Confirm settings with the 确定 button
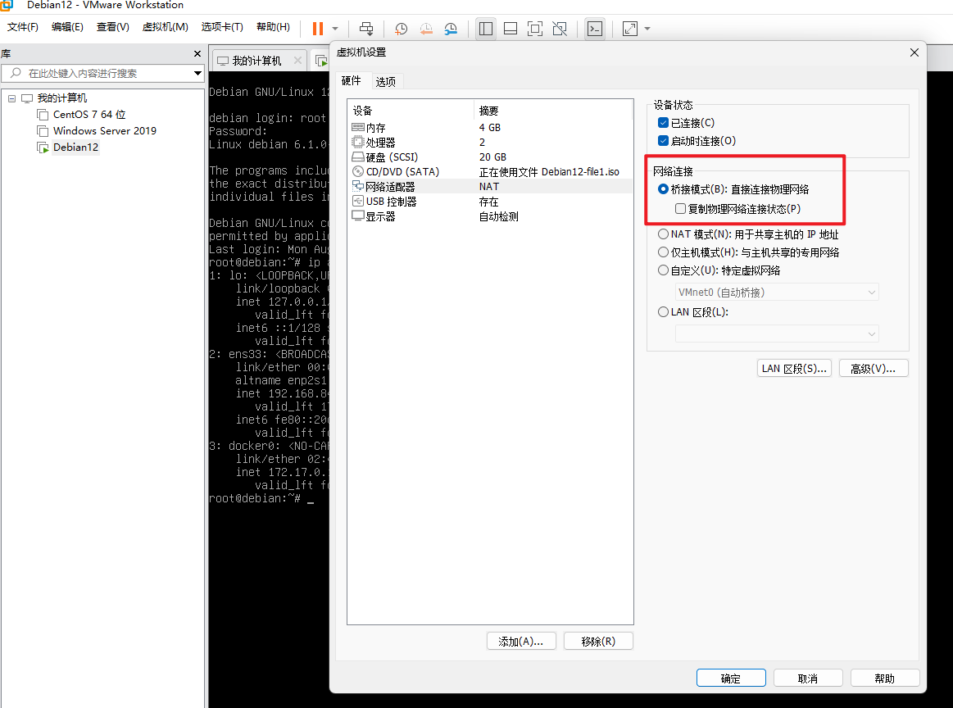953x708 pixels. coord(731,678)
